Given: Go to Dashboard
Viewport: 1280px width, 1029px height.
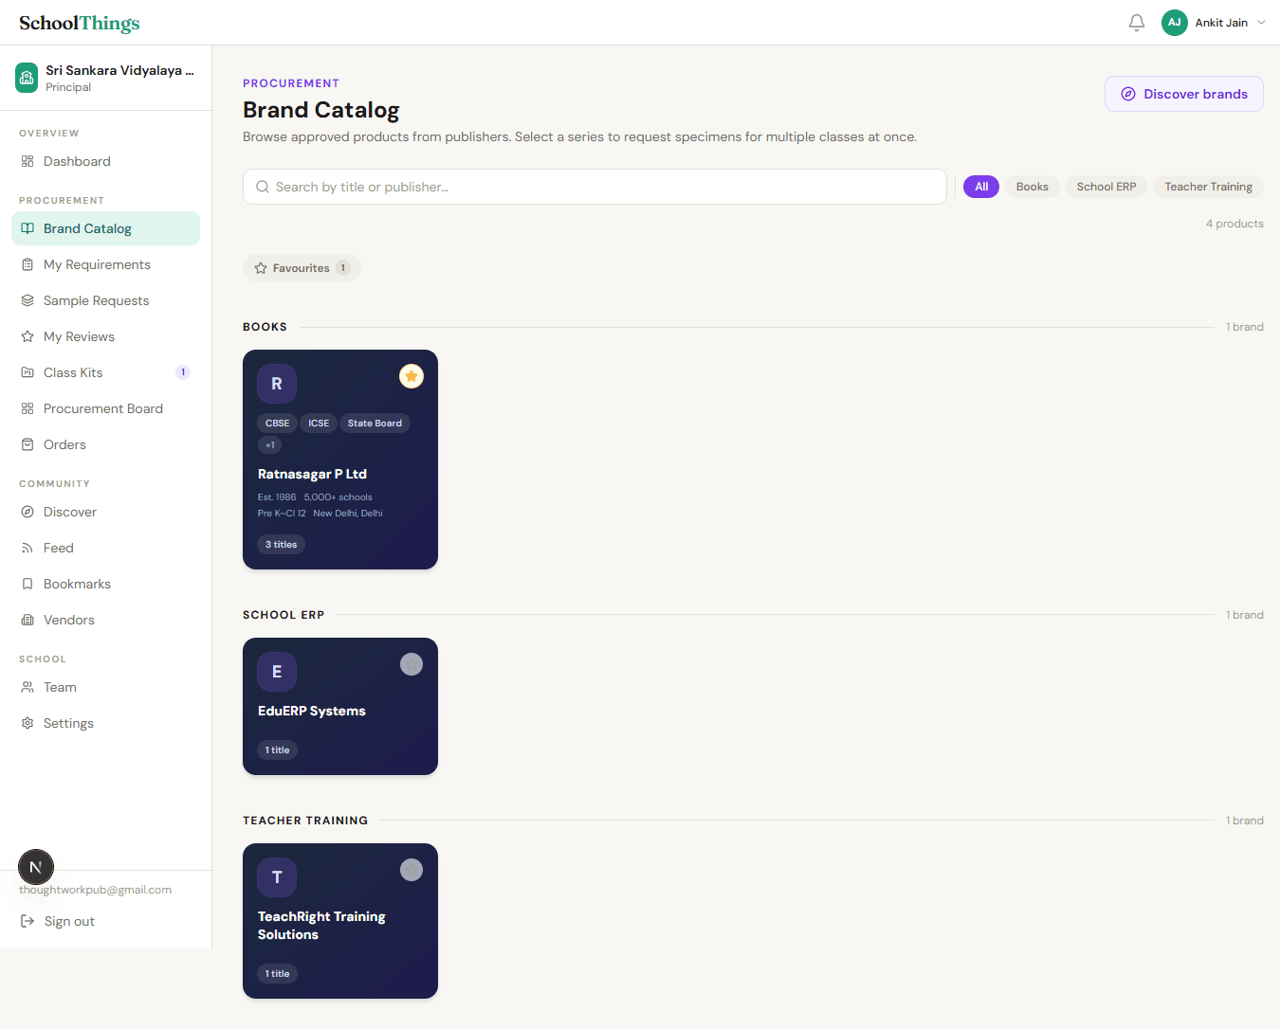Looking at the screenshot, I should (x=105, y=161).
